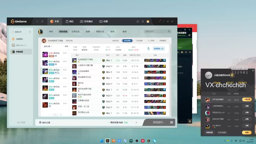Viewport: 256px width, 144px height.
Task: Go to next page of match list
Action: pyautogui.click(x=61, y=115)
